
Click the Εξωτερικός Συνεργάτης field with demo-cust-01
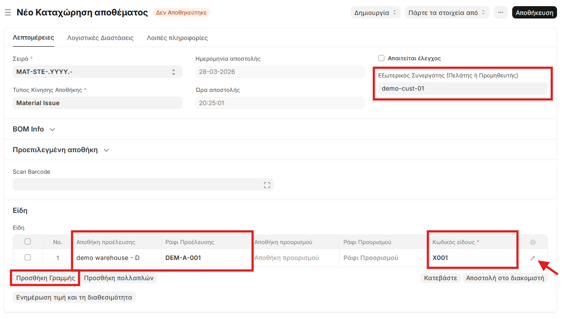point(462,88)
